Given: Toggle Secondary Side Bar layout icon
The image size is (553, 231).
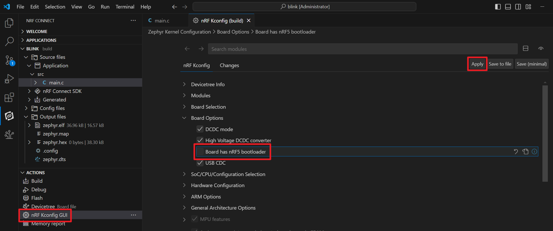Looking at the screenshot, I should [x=518, y=7].
